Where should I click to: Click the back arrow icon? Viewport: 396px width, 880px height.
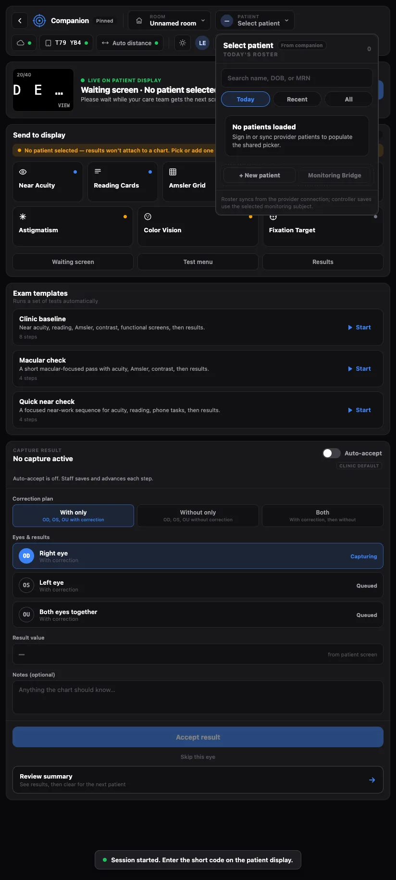(20, 21)
